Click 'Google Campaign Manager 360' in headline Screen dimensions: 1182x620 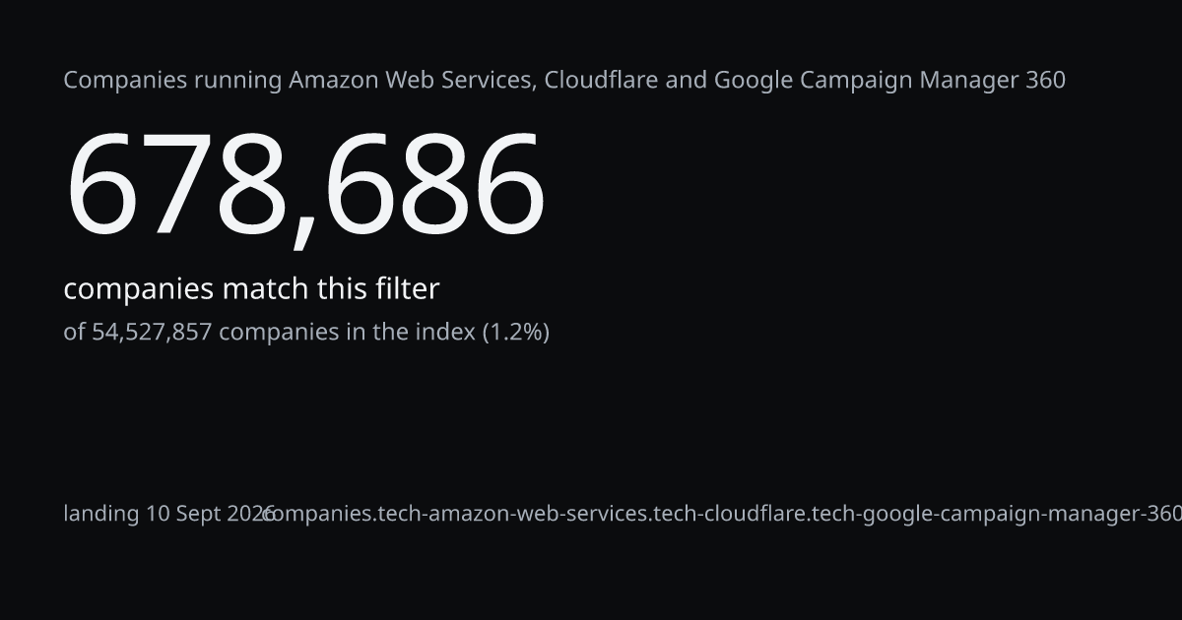[889, 81]
